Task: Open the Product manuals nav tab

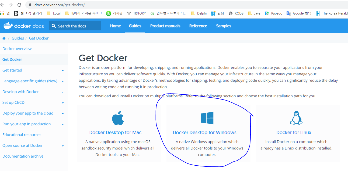Action: [165, 26]
